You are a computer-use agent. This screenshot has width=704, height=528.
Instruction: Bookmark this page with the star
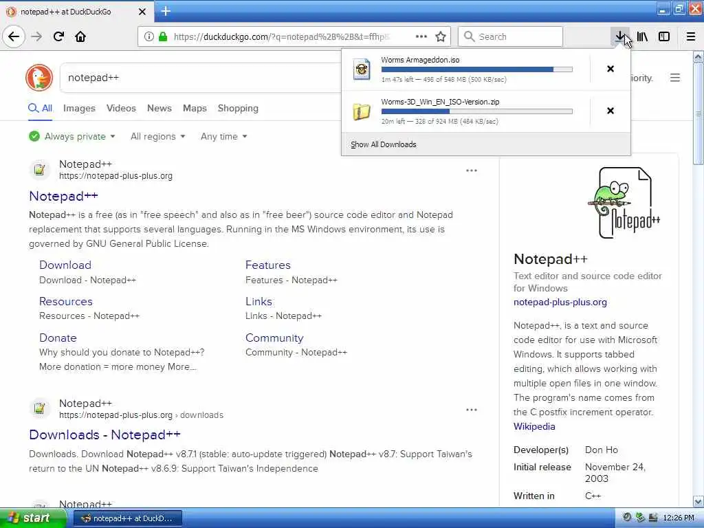441,37
